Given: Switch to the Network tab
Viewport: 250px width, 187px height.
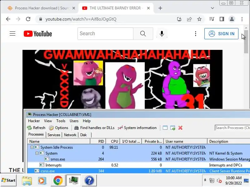Looking at the screenshot, I should 70,135.
